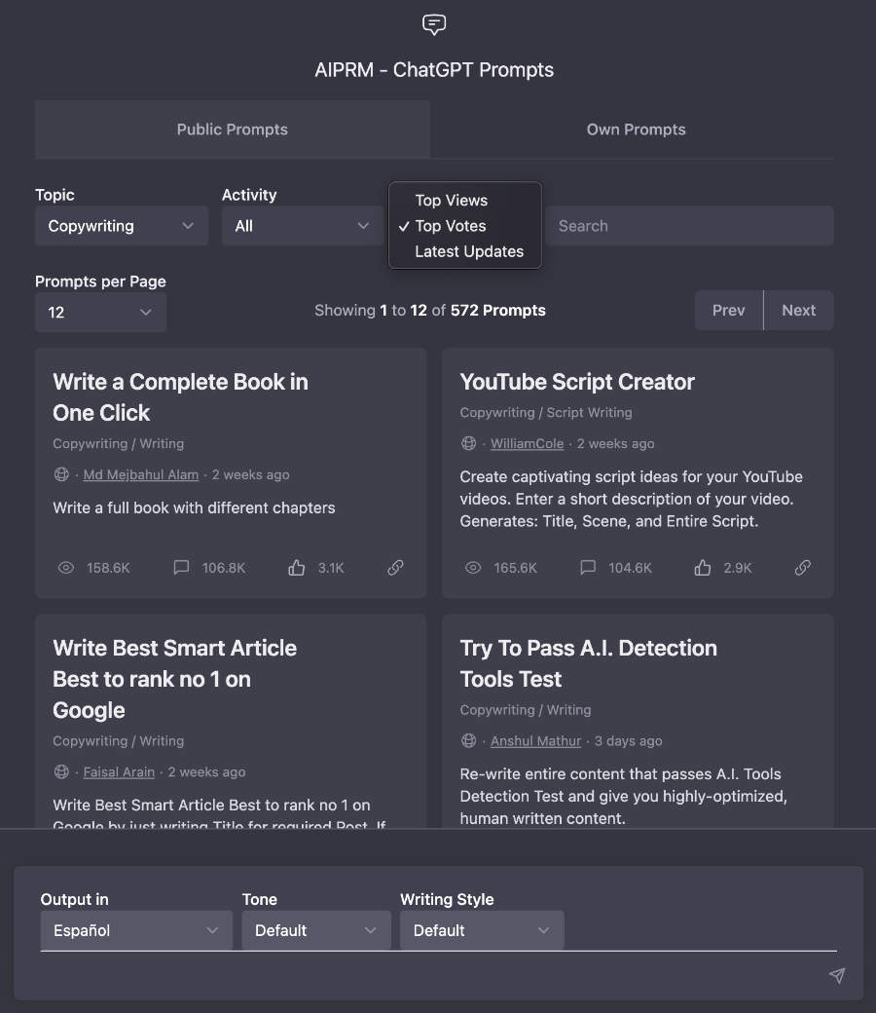
Task: Open author link WilliamCole
Action: (x=527, y=443)
